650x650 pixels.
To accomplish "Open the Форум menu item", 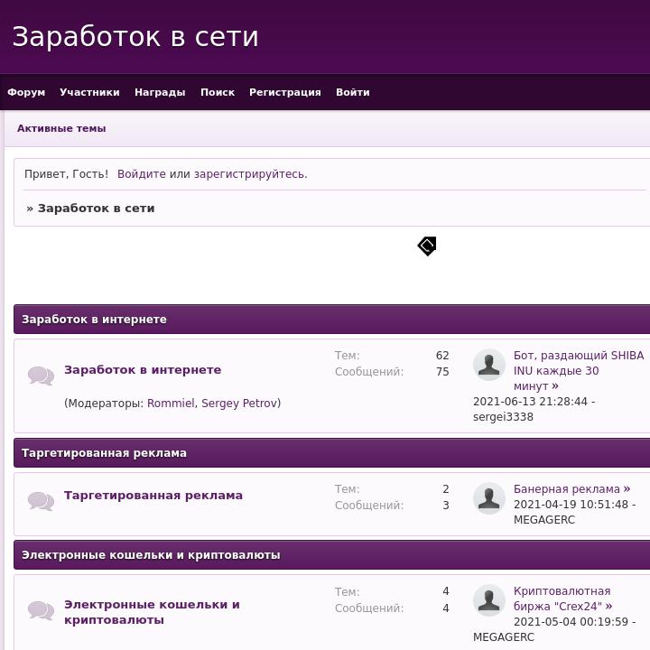I will [x=26, y=92].
